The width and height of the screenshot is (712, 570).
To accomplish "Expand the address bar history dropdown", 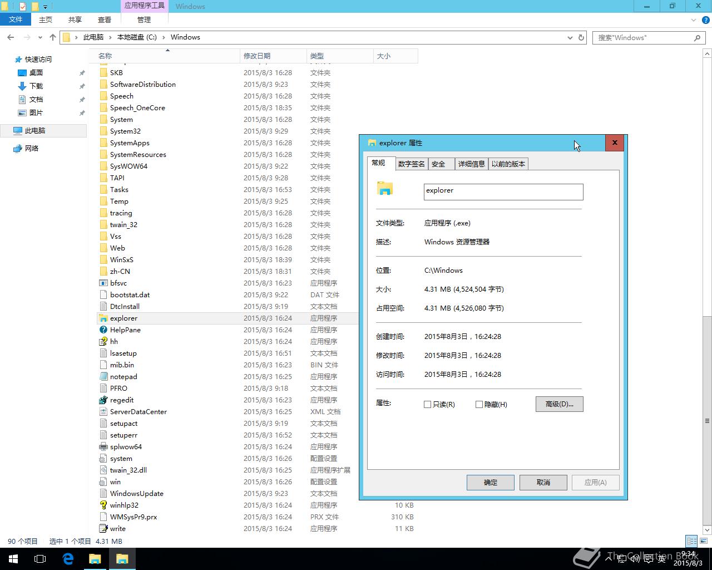I will pos(570,38).
